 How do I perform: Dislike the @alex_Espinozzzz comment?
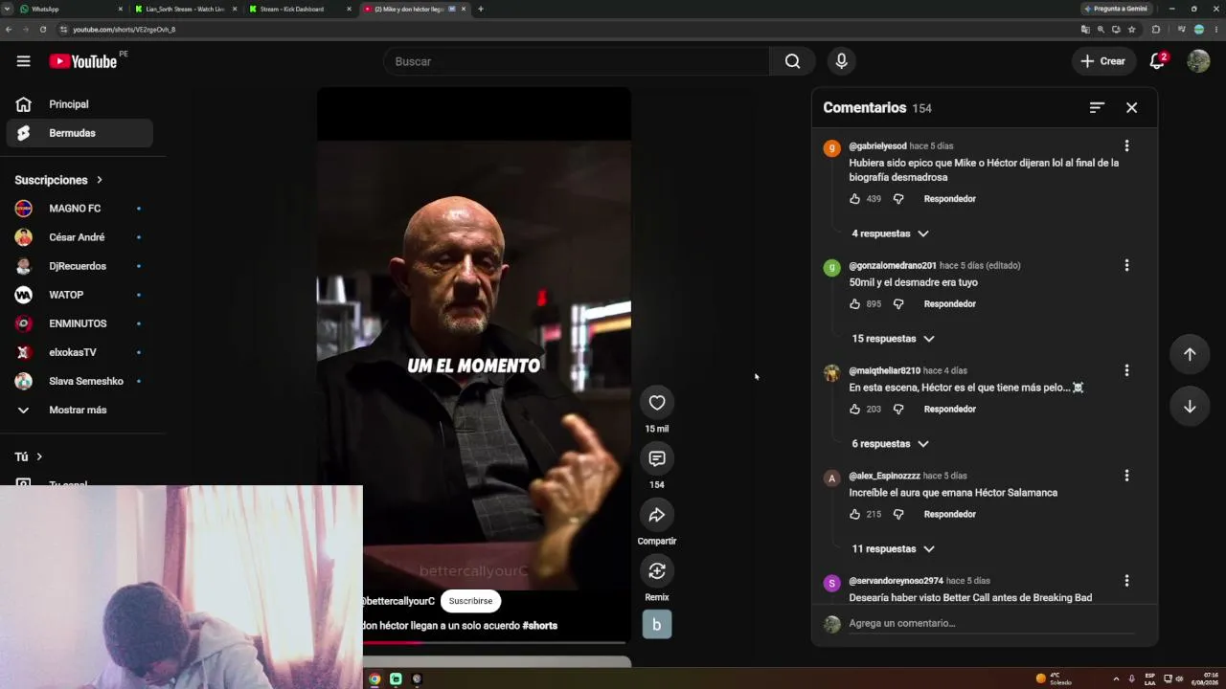pyautogui.click(x=898, y=515)
